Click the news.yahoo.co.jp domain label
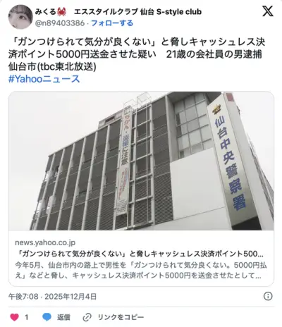The height and width of the screenshot is (327, 282). 45,242
